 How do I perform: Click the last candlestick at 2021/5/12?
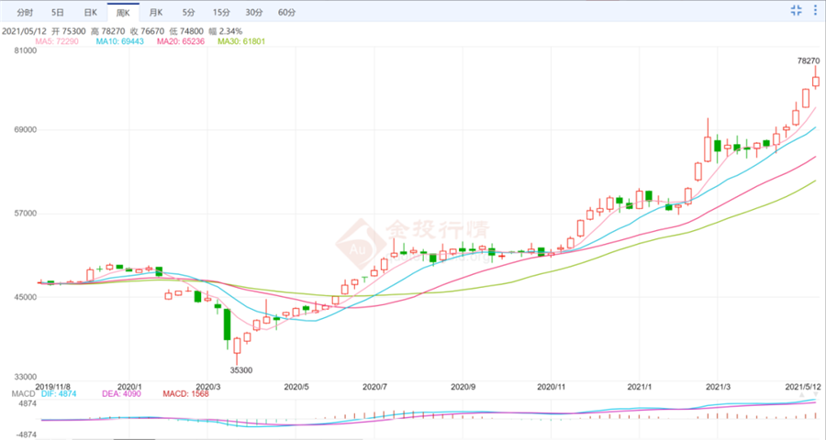(x=816, y=81)
